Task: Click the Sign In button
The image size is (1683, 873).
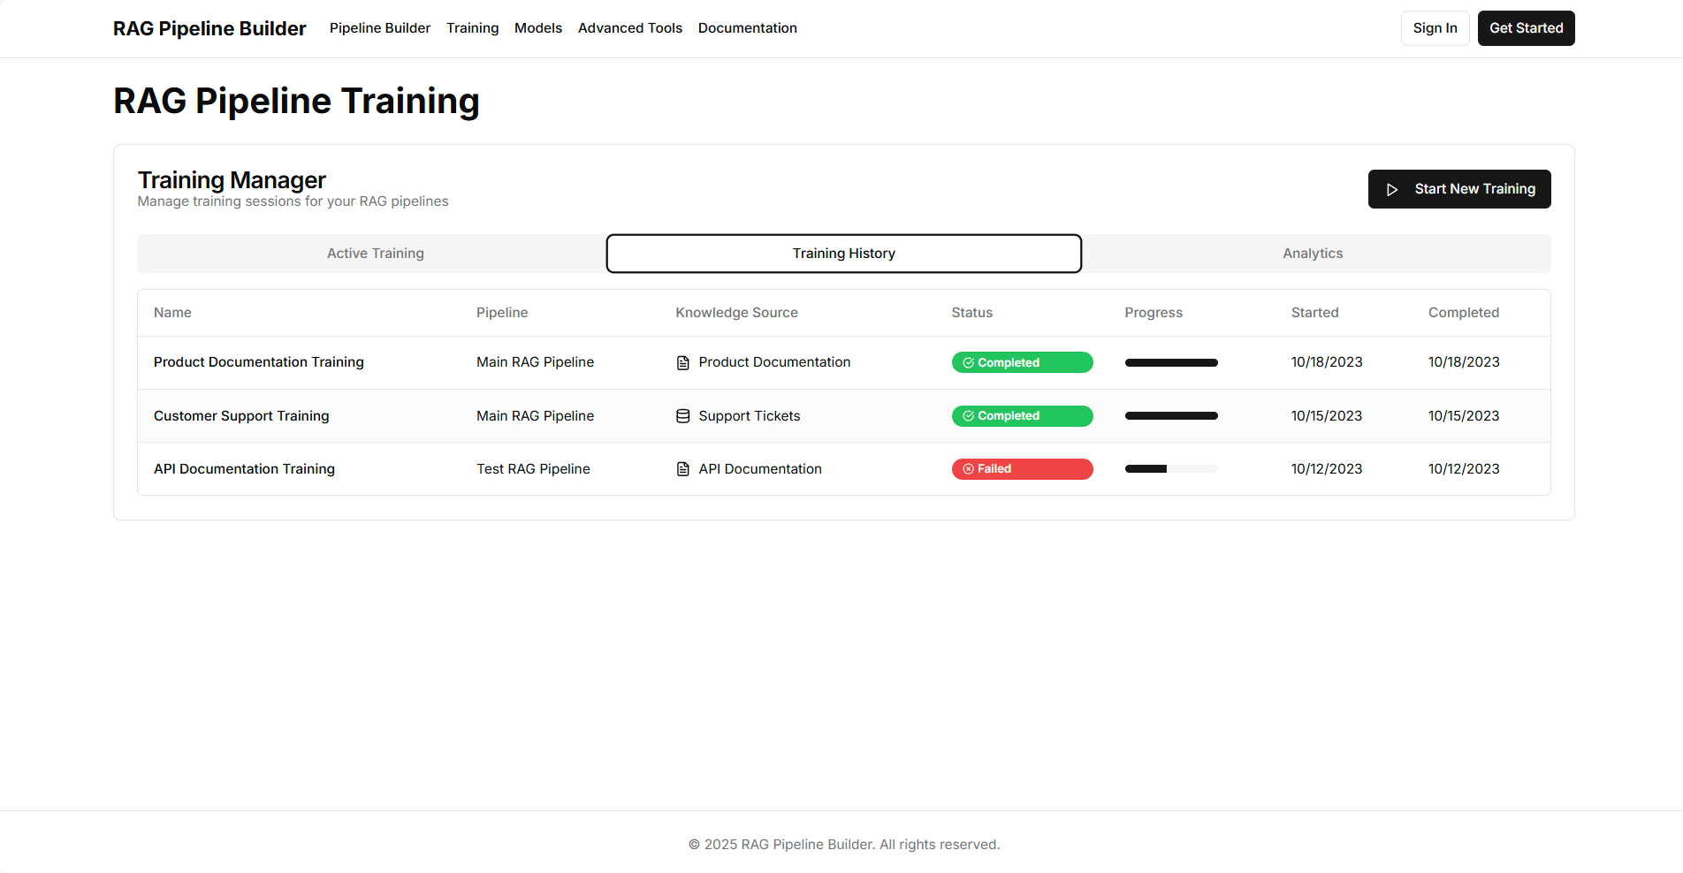Action: click(x=1435, y=27)
